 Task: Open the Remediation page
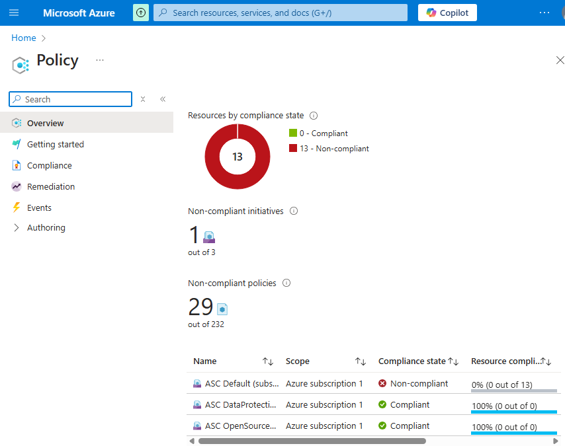click(51, 186)
